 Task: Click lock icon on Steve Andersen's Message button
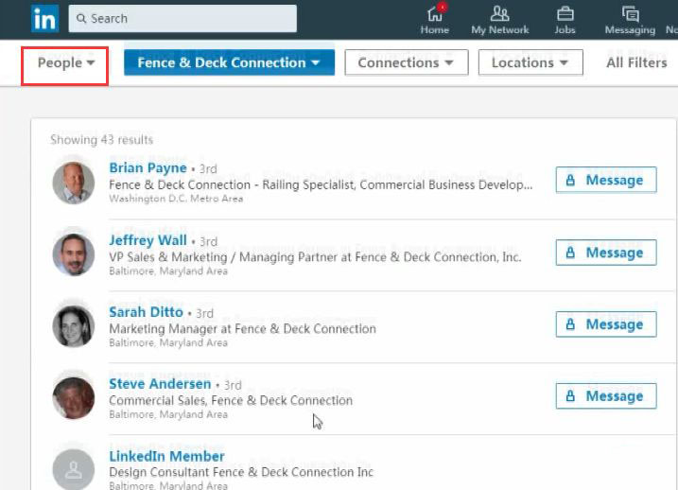coord(570,396)
